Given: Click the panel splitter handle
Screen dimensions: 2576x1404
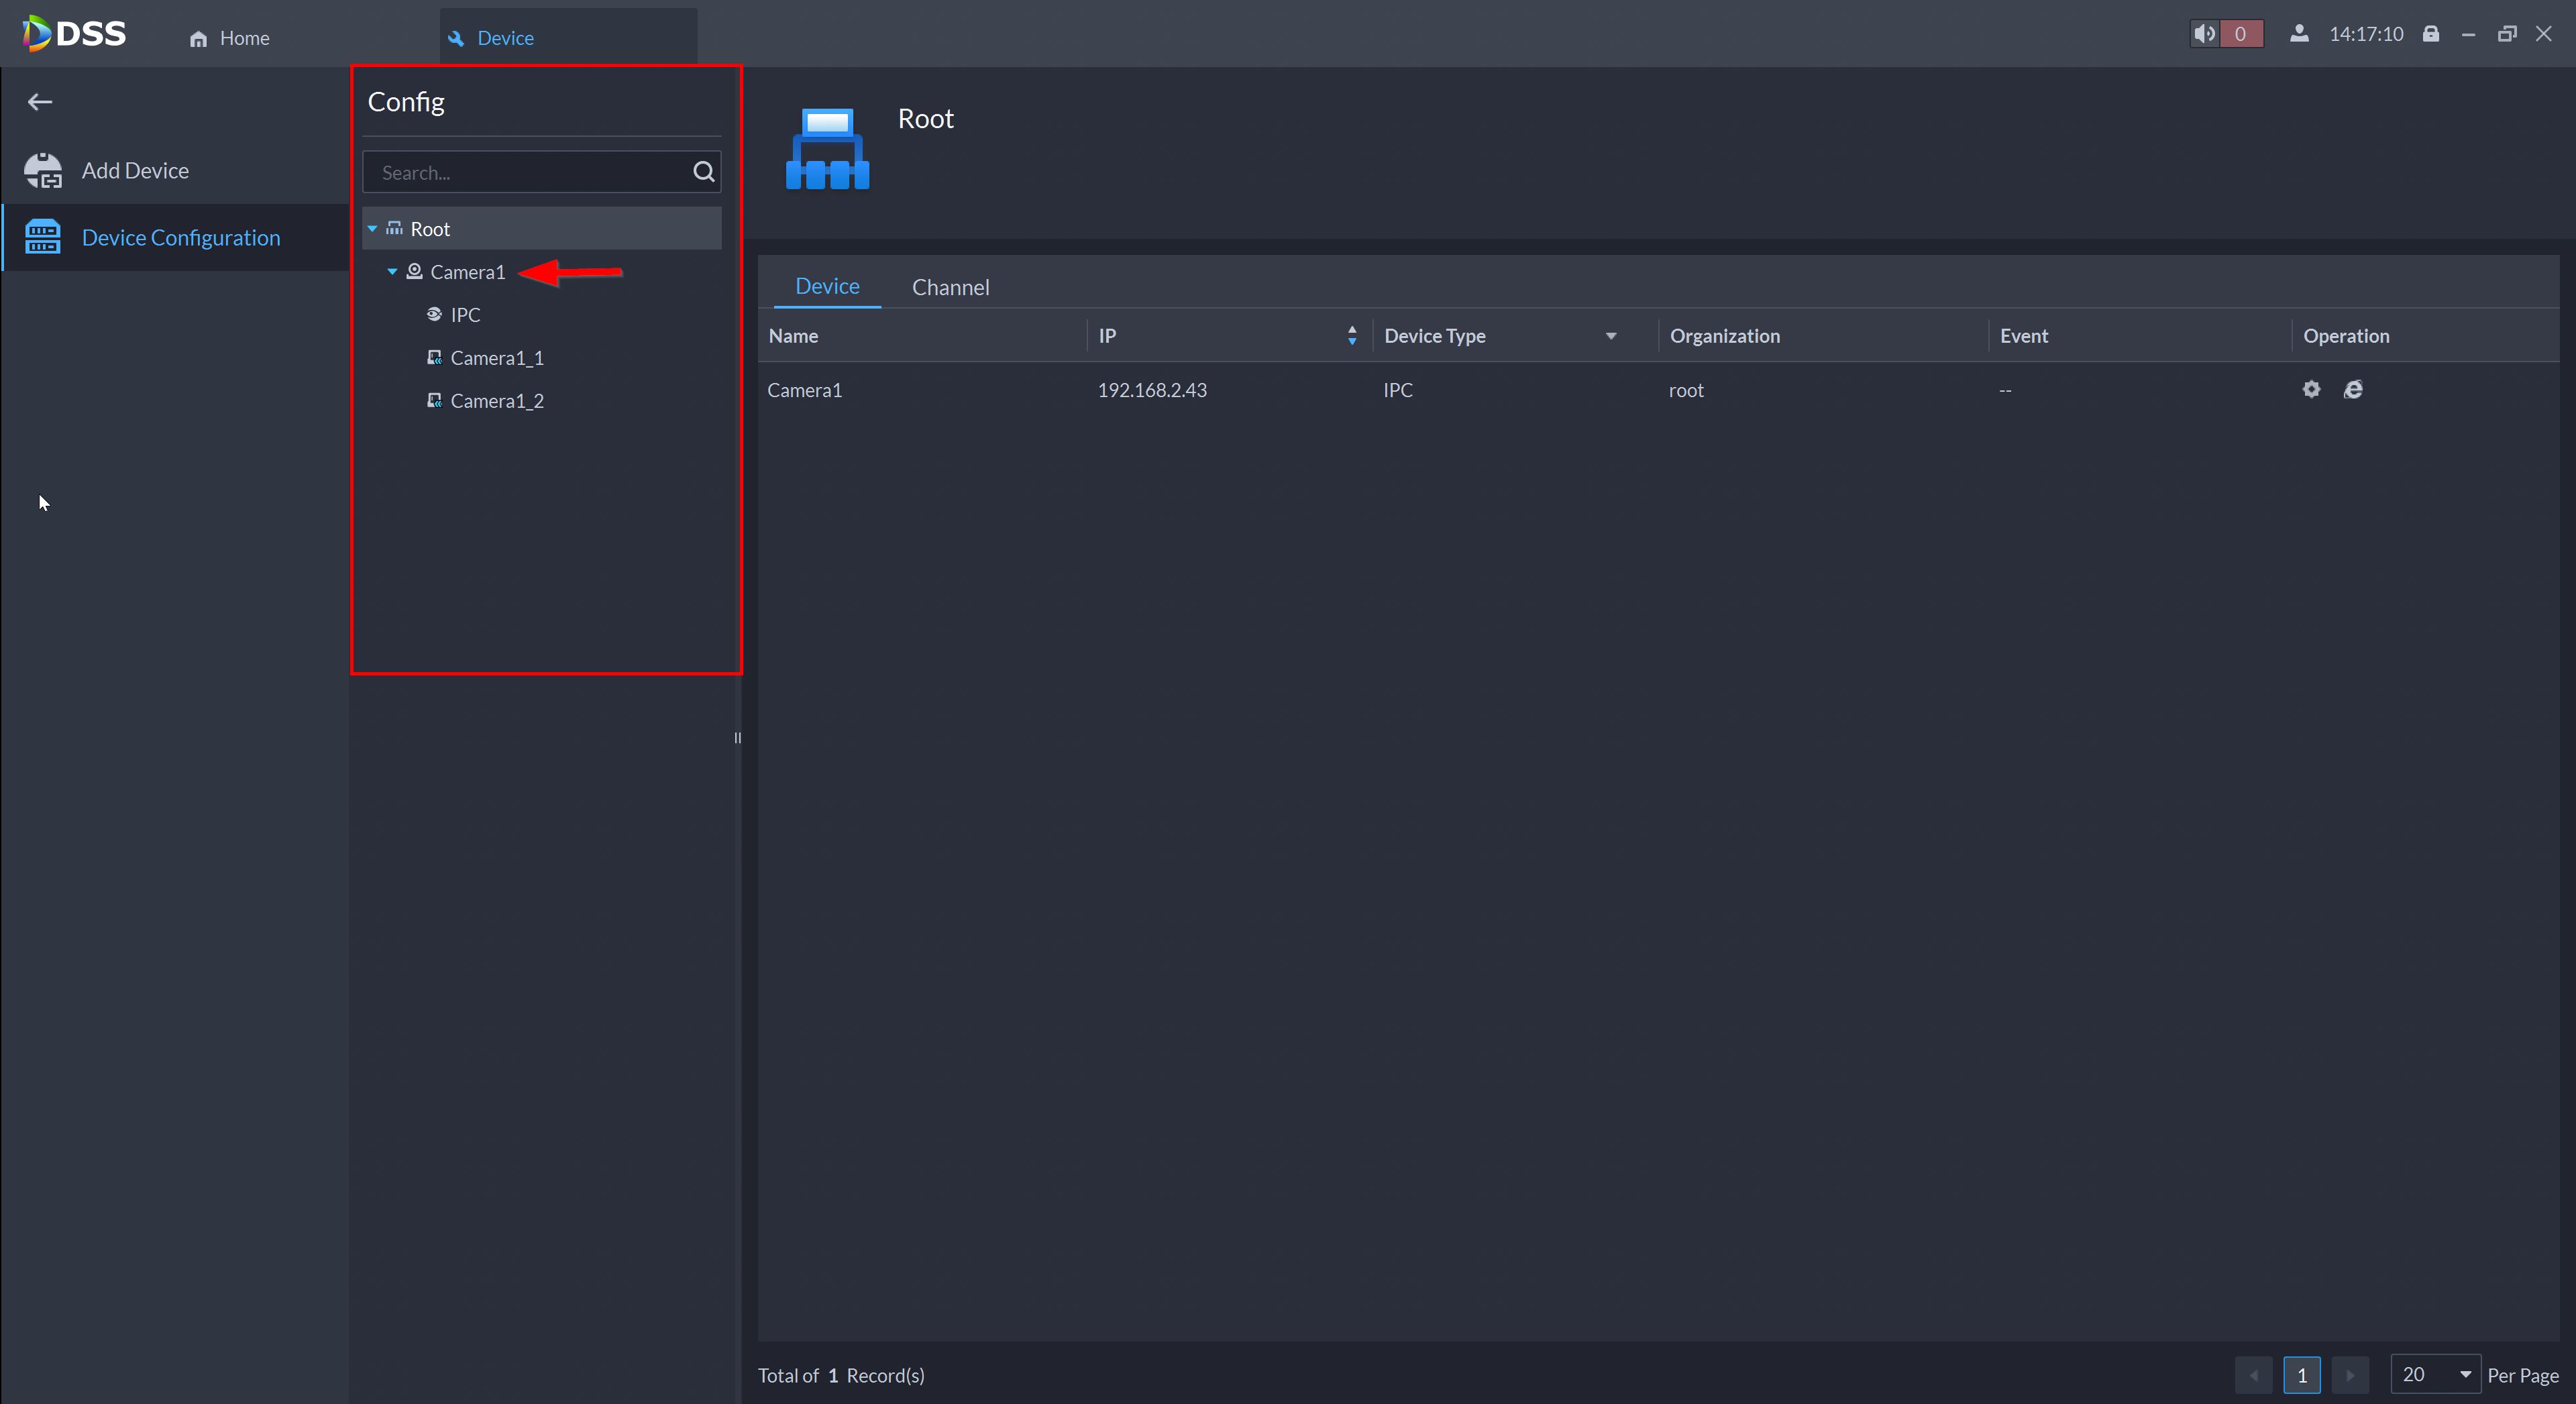Looking at the screenshot, I should coord(737,738).
